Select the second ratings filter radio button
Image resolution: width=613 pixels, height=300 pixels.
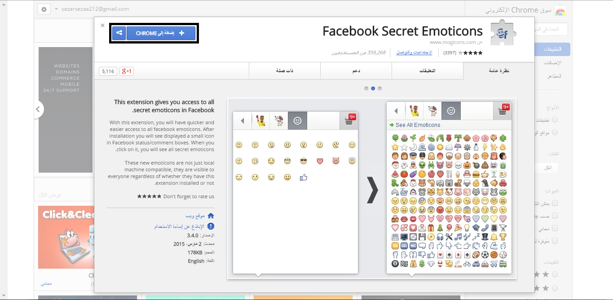(x=555, y=288)
